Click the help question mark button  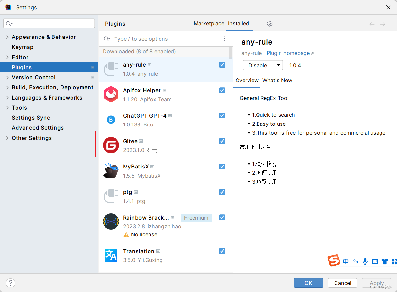[11, 283]
